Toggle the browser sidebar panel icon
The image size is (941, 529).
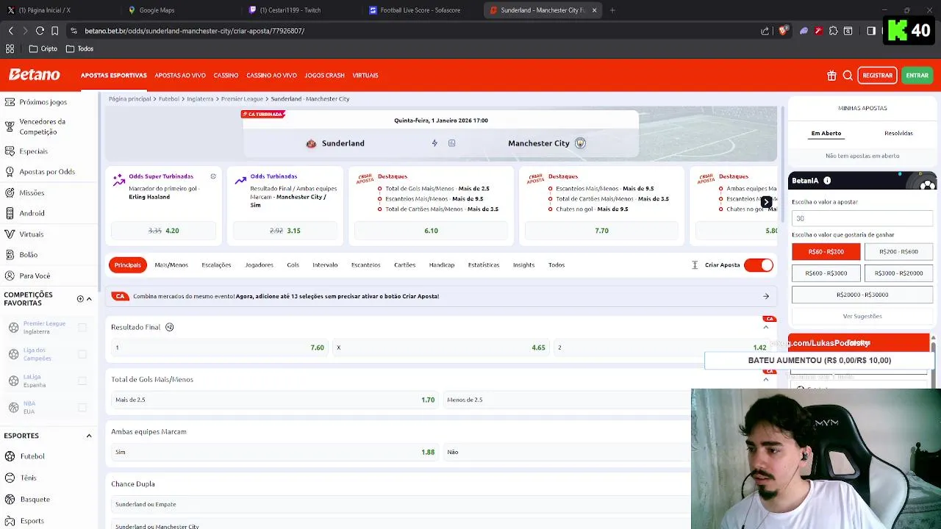pos(871,31)
